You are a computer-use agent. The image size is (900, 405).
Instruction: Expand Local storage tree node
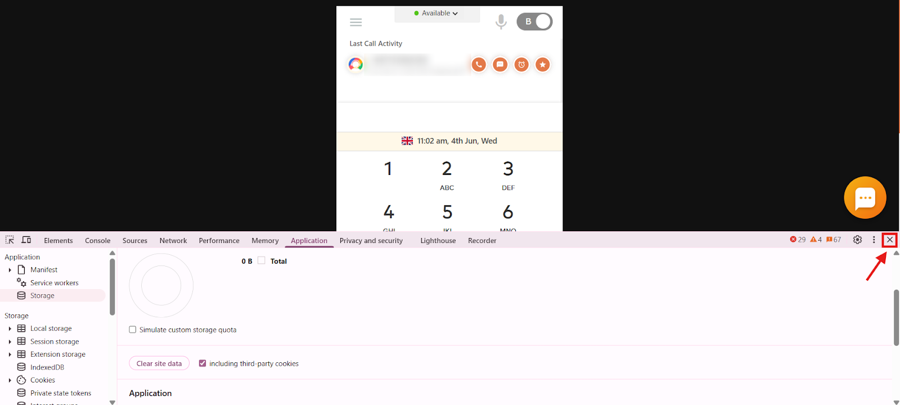tap(10, 328)
